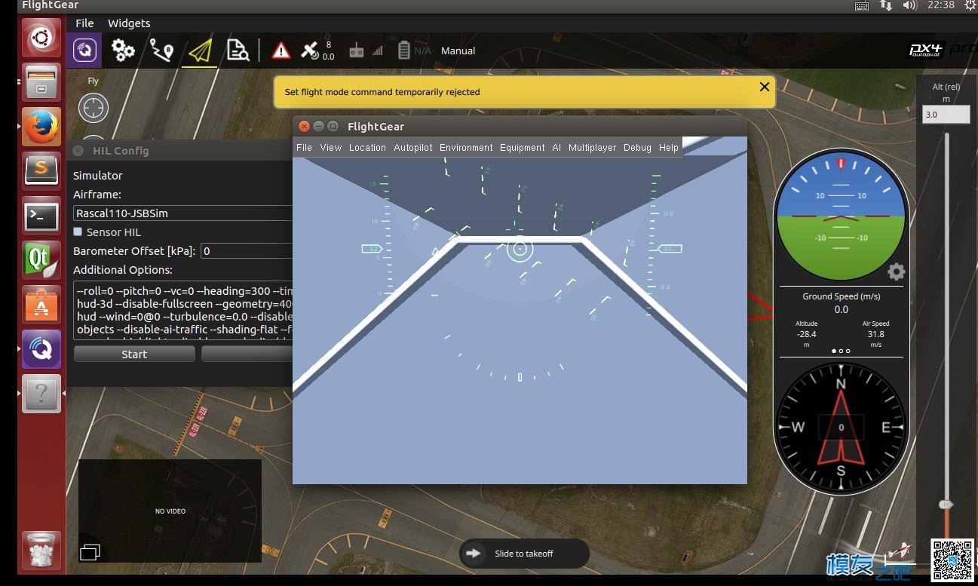Open the Analyze log view icon
Viewport: 978px width, 586px height.
point(238,51)
